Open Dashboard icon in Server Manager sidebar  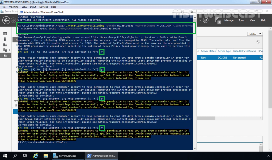[5, 34]
